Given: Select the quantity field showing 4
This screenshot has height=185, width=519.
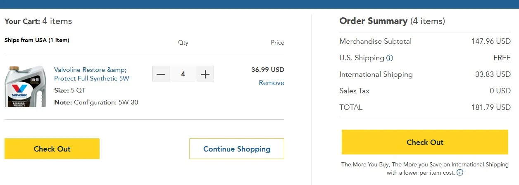Looking at the screenshot, I should pos(183,74).
